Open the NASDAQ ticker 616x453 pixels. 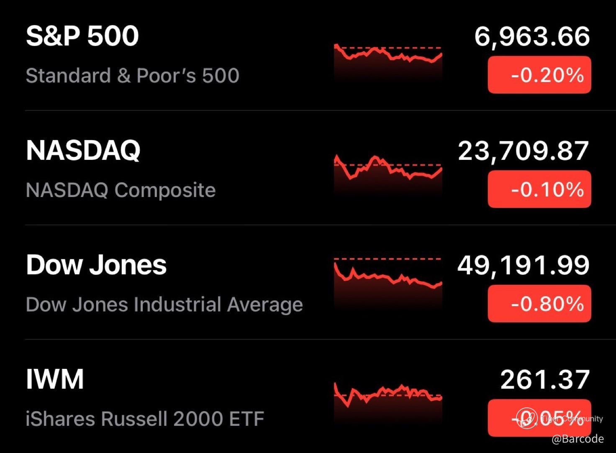pos(83,150)
